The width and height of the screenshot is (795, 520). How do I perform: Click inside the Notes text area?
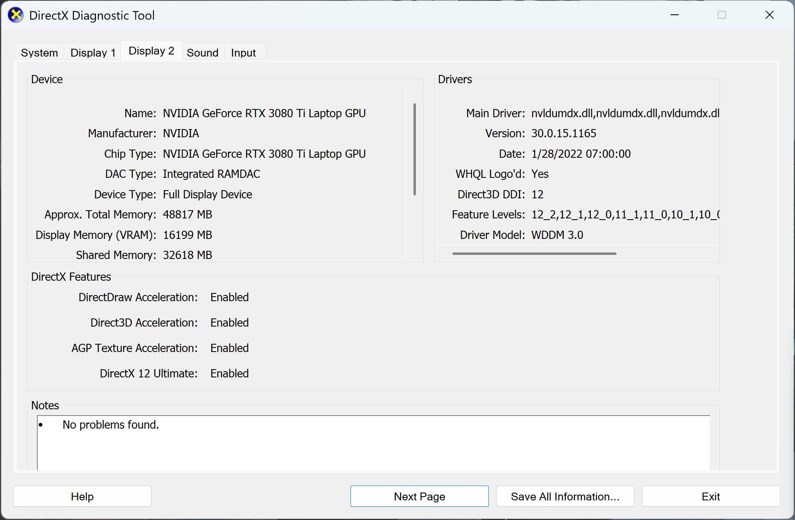click(368, 447)
